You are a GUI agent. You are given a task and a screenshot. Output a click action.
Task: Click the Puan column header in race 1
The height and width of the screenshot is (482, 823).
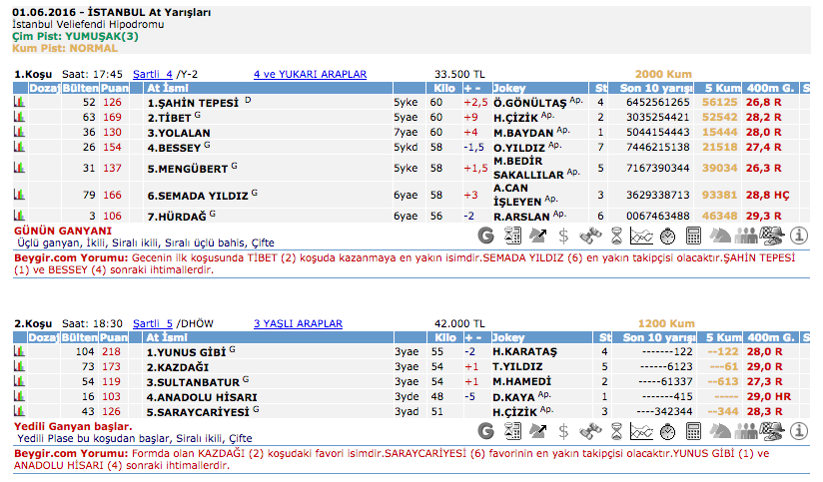pos(113,88)
